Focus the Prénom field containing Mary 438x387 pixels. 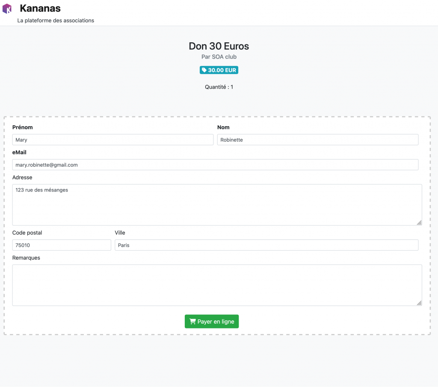[x=112, y=140]
